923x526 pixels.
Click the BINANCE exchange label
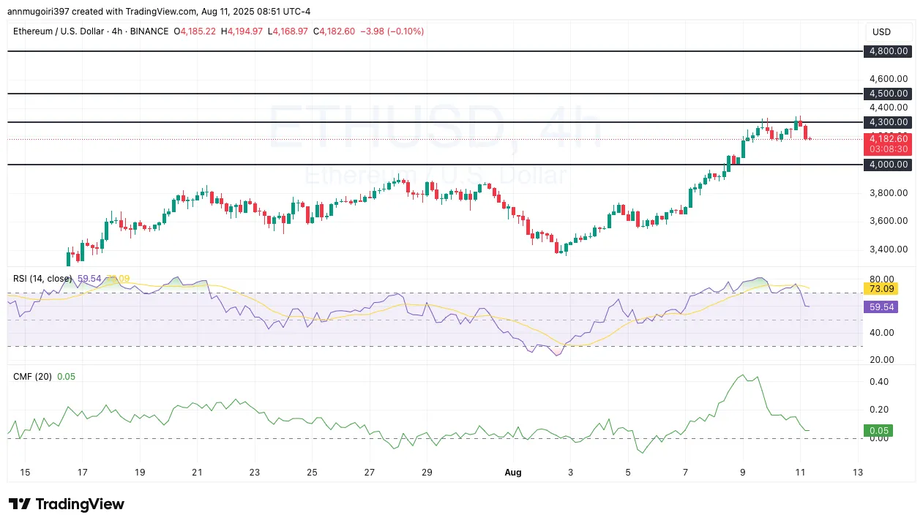152,31
